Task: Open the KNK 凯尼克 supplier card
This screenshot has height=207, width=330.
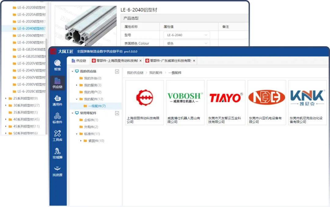Action: click(307, 103)
